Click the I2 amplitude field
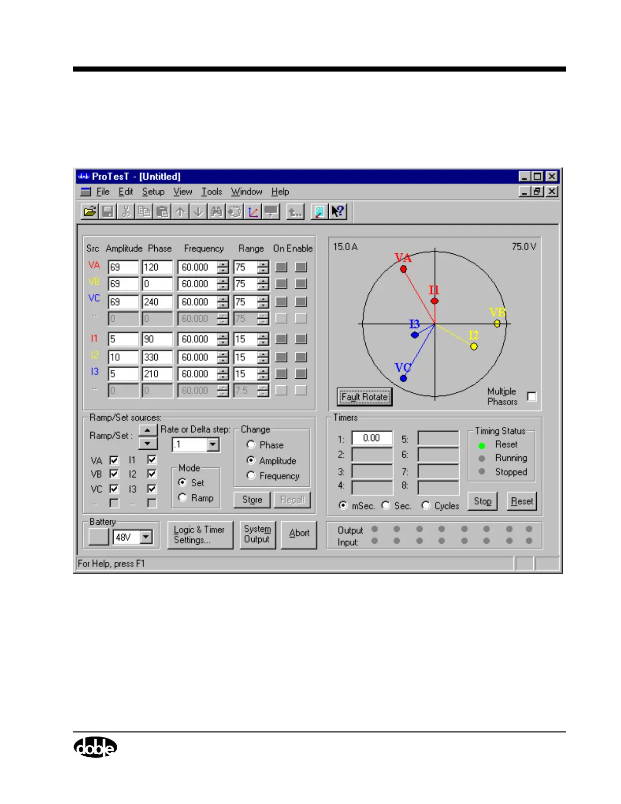 coord(123,357)
